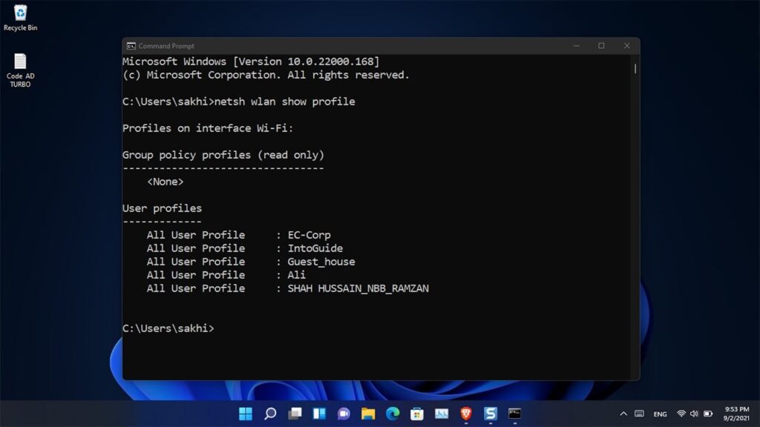This screenshot has width=760, height=427.
Task: Open the performance monitor taskbar app
Action: (x=442, y=414)
